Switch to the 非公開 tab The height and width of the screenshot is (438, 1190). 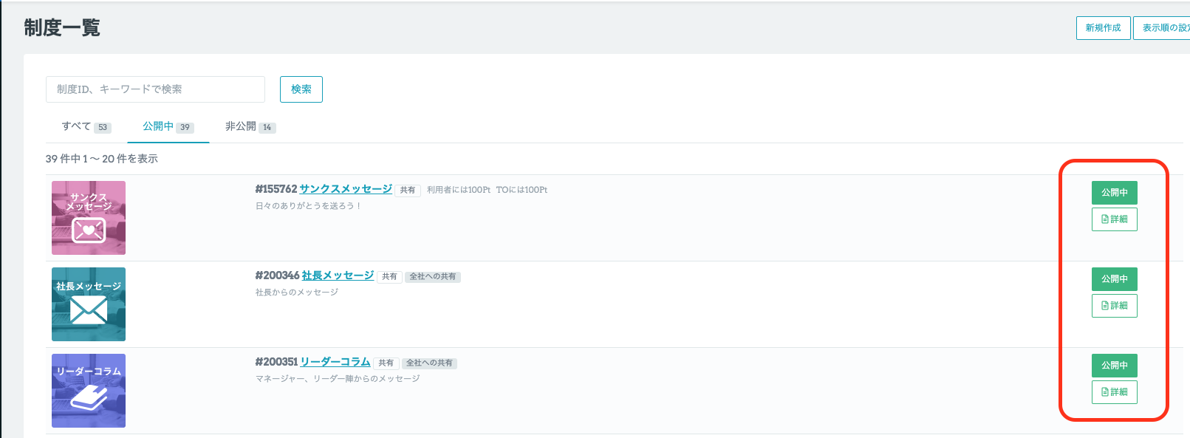coord(250,127)
